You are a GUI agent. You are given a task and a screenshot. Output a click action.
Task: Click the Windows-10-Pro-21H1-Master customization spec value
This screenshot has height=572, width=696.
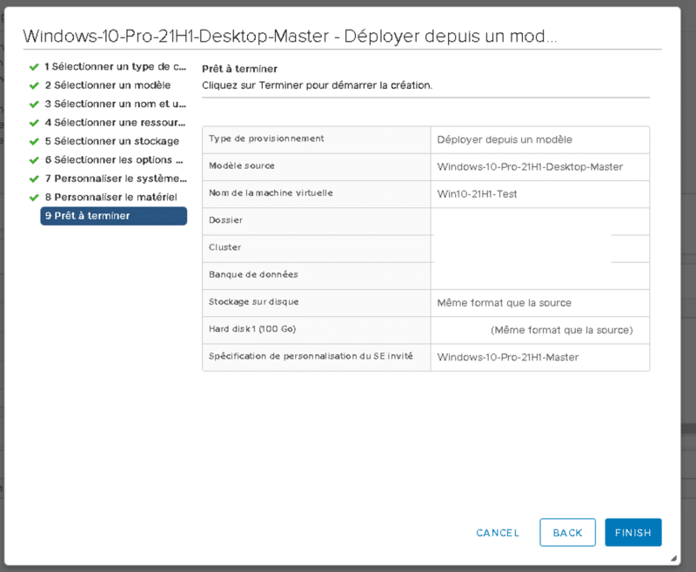coord(507,357)
